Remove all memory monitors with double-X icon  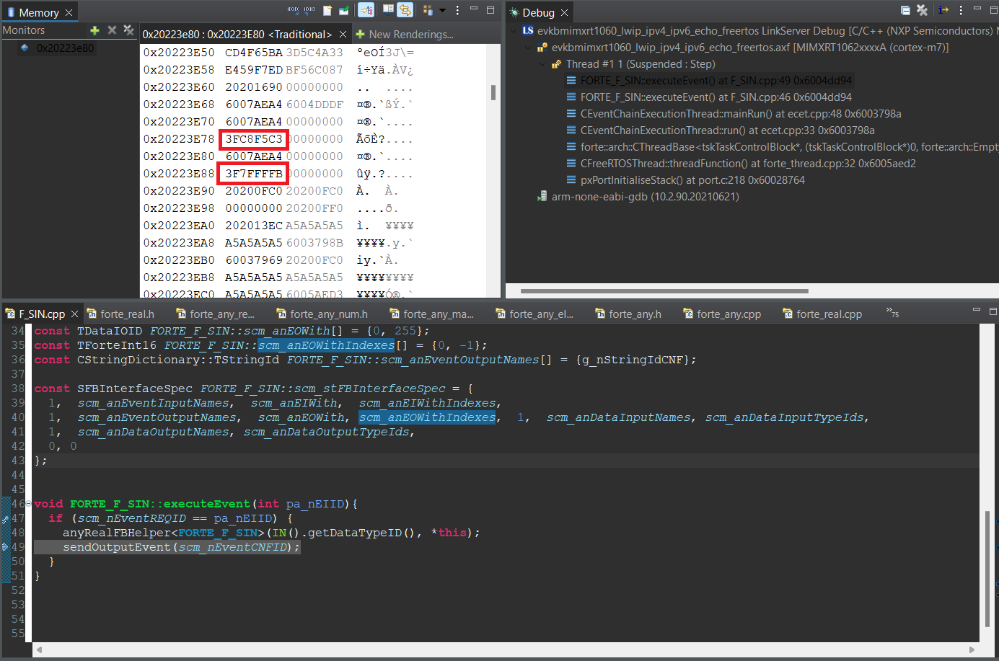coord(128,30)
